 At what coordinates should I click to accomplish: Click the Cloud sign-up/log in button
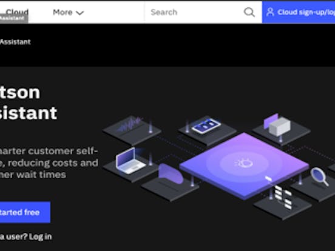tap(299, 12)
